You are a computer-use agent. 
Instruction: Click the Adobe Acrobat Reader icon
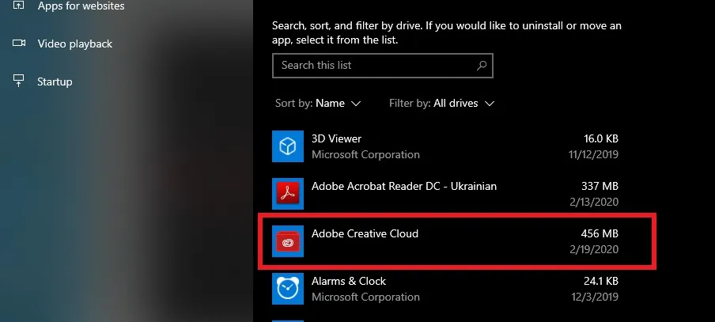(288, 194)
